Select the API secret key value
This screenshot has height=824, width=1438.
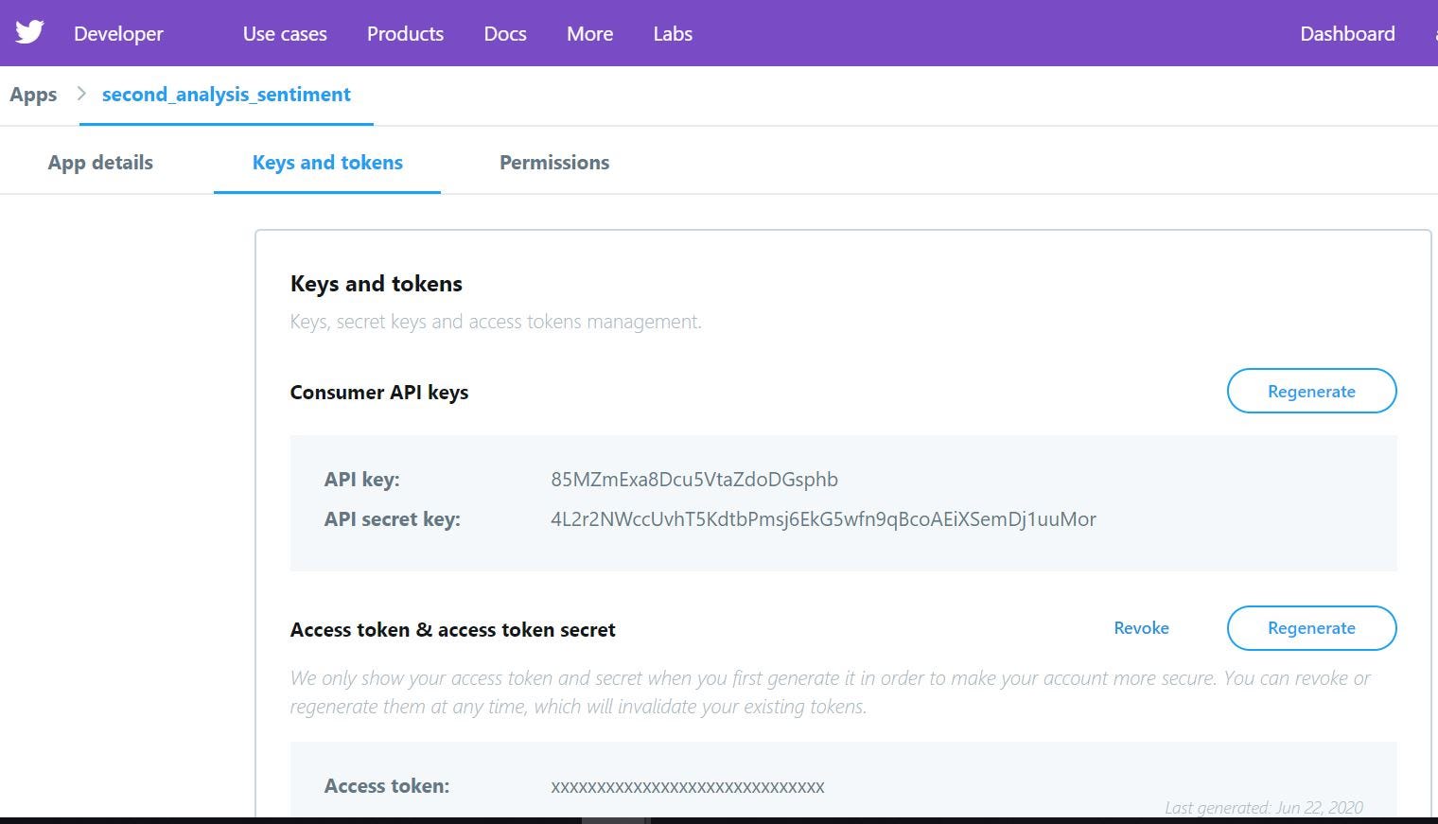[823, 518]
